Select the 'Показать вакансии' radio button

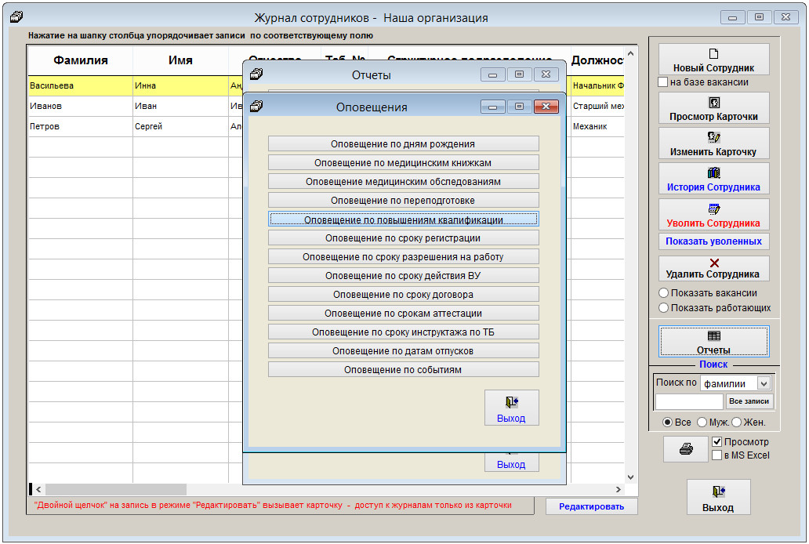tap(664, 294)
